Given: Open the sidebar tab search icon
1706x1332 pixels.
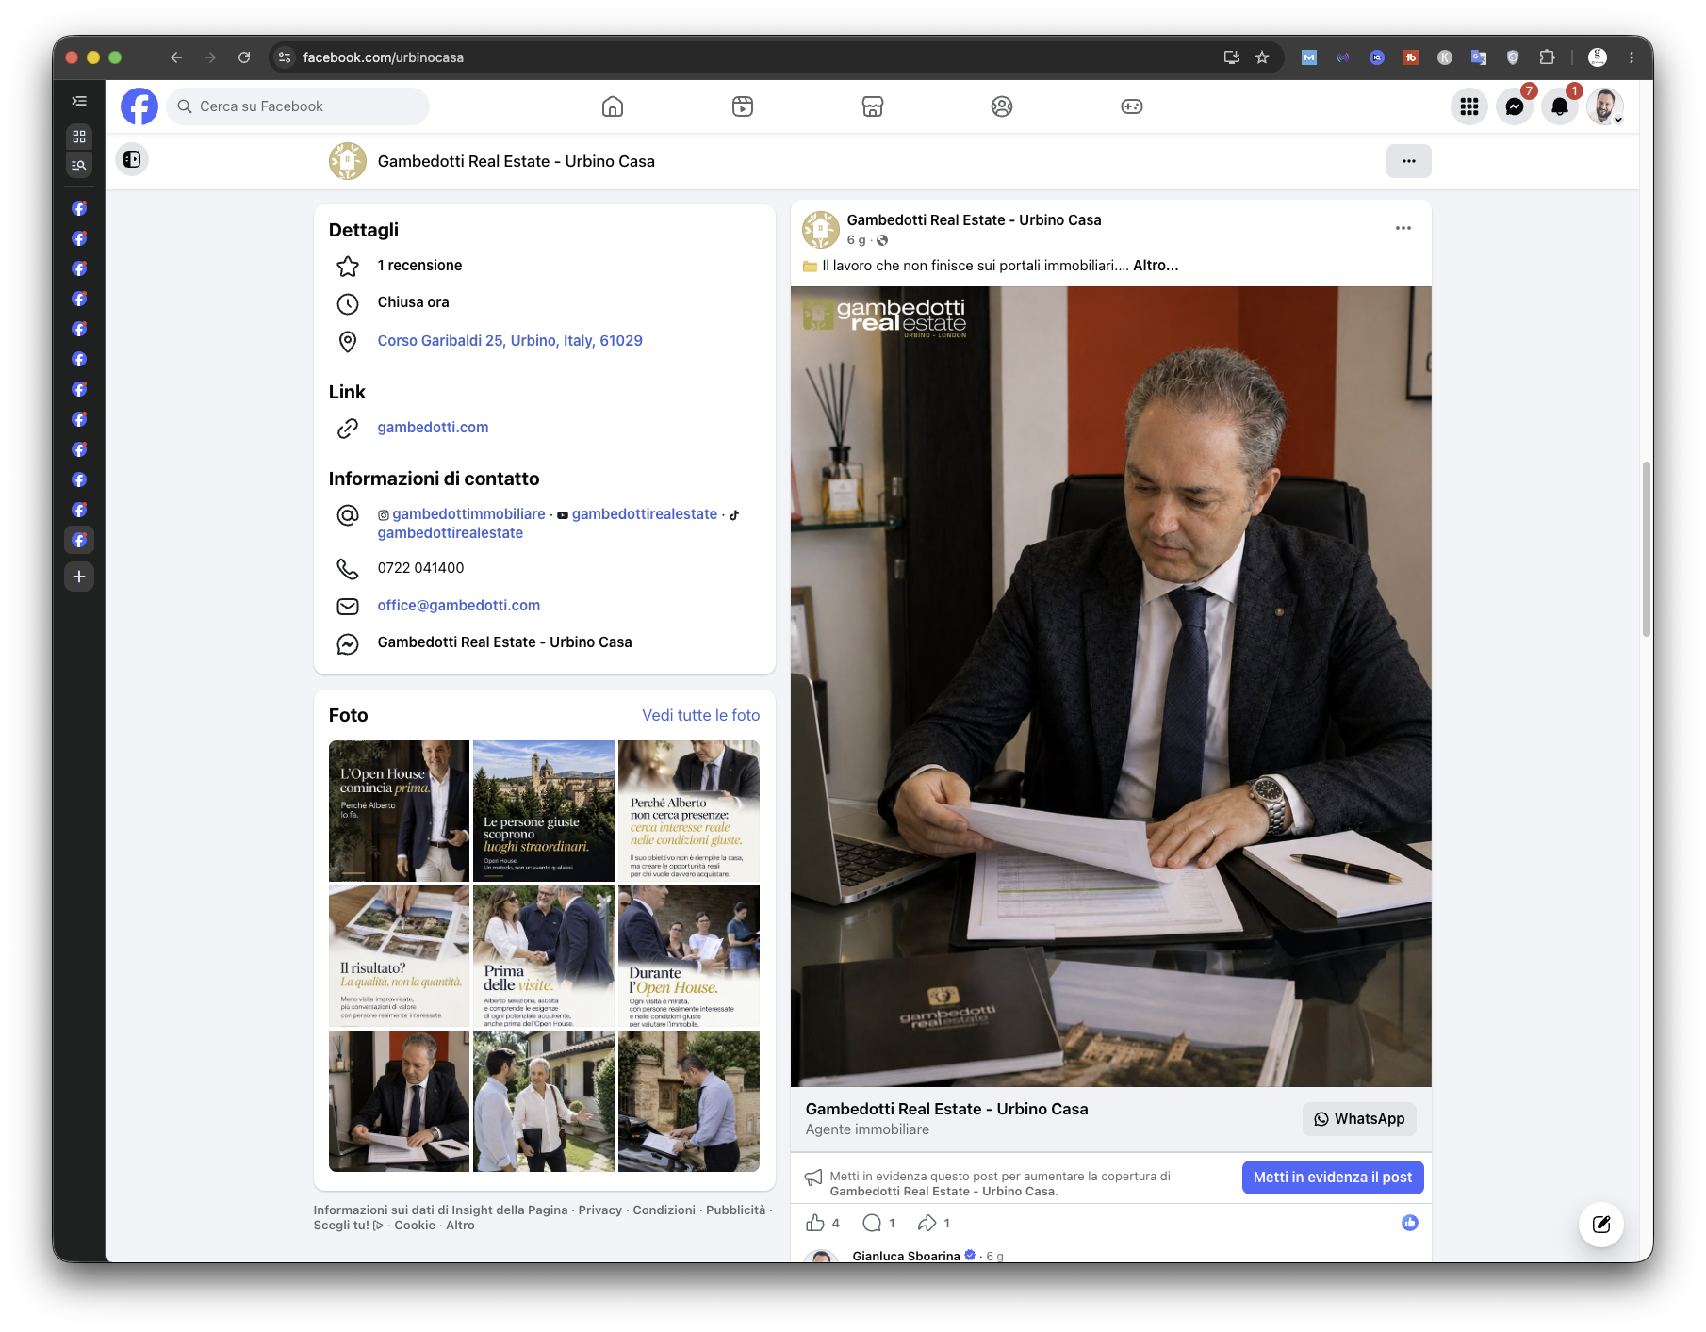Looking at the screenshot, I should pos(79,165).
